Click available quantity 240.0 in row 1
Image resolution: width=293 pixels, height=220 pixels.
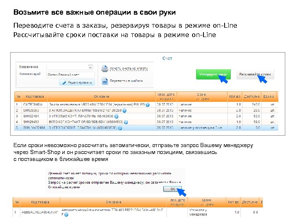coord(256,105)
